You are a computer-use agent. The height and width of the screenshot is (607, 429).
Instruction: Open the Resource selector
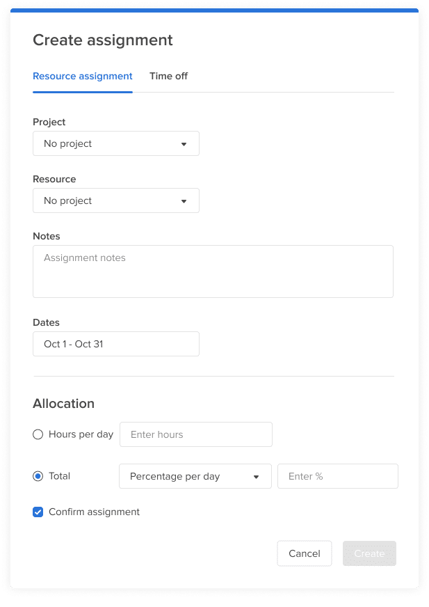tap(115, 200)
